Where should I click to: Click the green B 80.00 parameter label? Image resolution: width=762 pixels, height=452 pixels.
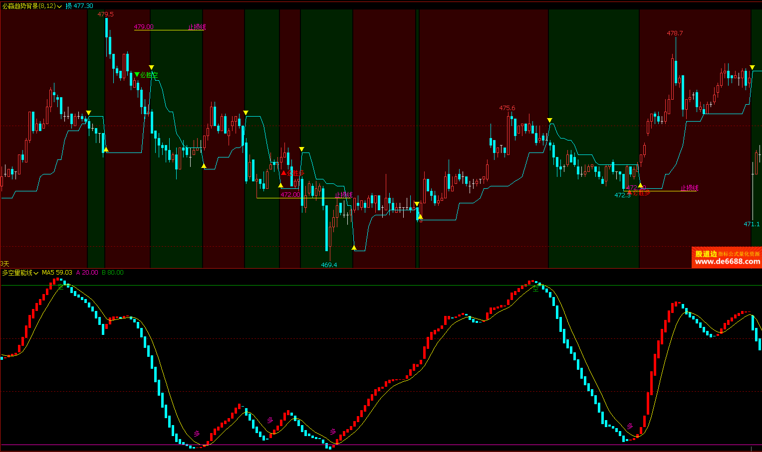click(x=112, y=273)
